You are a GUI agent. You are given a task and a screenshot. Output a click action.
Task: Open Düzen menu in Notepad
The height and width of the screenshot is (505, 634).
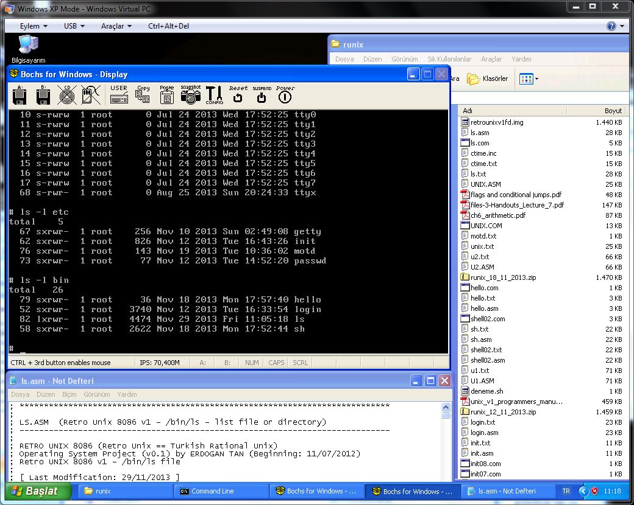click(x=46, y=394)
